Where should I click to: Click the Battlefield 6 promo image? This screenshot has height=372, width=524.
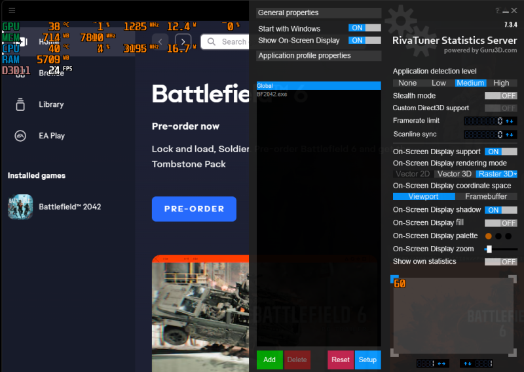coord(200,314)
